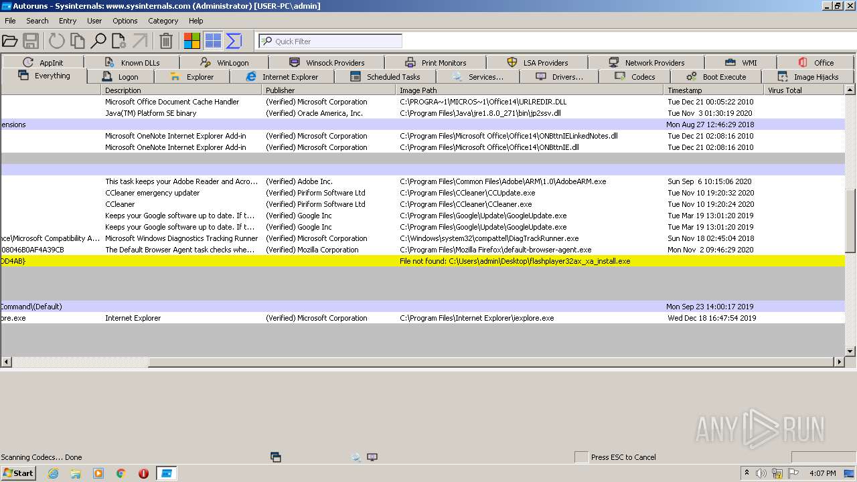Image resolution: width=857 pixels, height=482 pixels.
Task: Click inside the Quick Filter box
Action: coord(331,41)
